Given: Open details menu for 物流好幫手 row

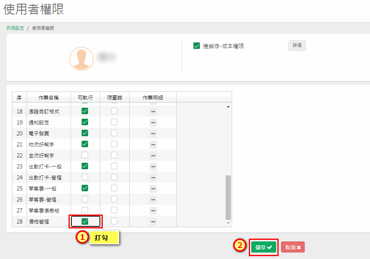Looking at the screenshot, I should coord(153,145).
